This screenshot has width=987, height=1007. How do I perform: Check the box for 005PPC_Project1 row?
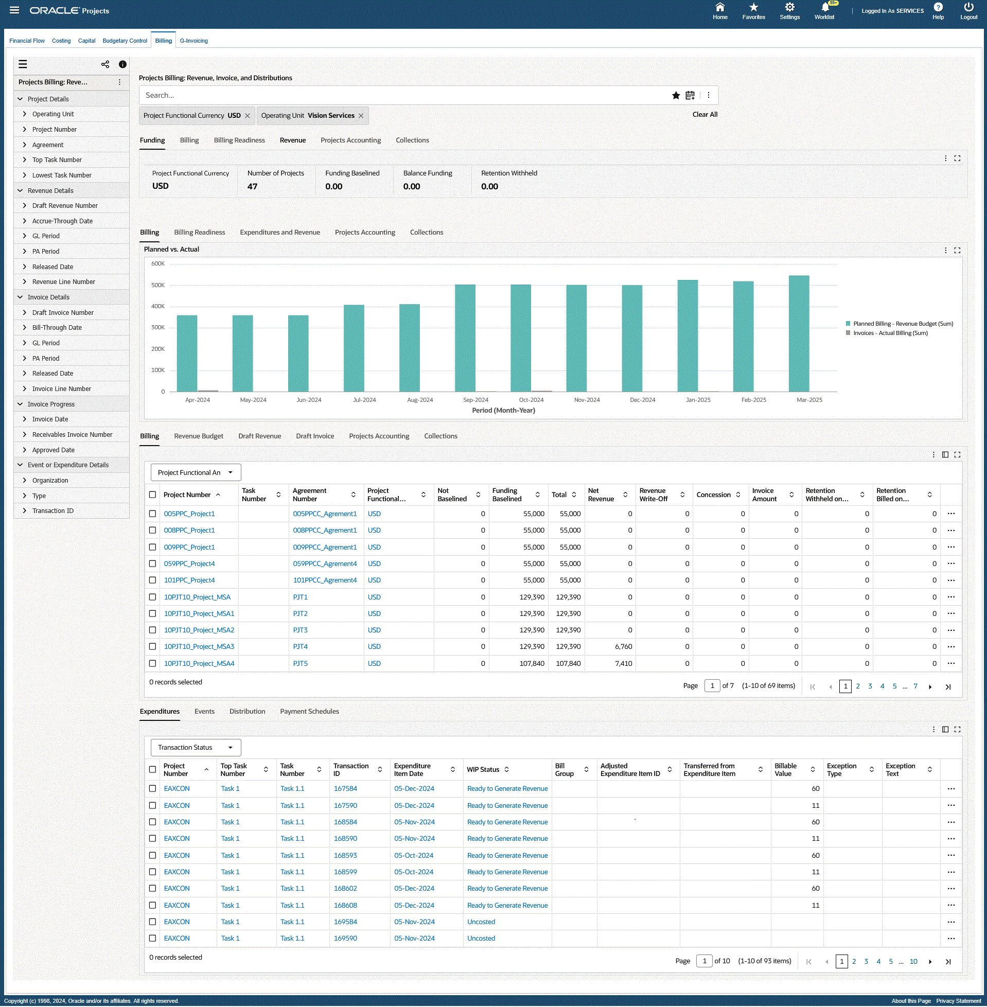pos(152,514)
